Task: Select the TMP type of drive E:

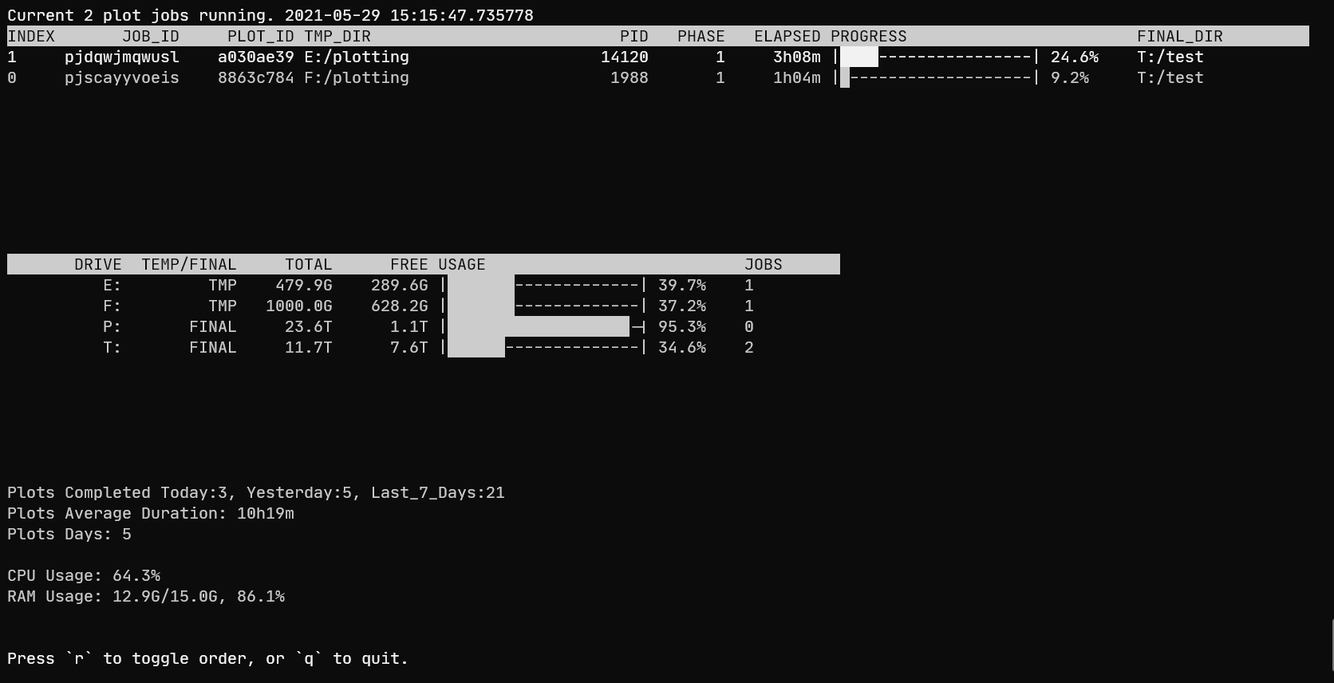Action: (x=223, y=285)
